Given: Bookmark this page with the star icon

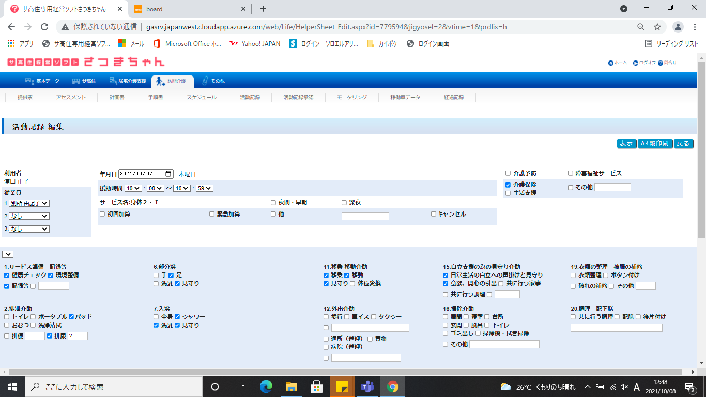Looking at the screenshot, I should 657,27.
